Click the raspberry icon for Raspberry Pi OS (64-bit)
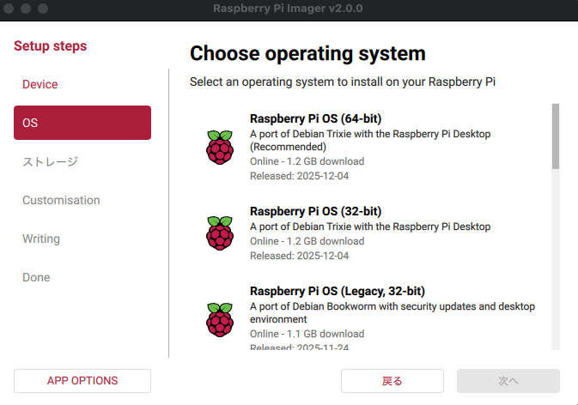The image size is (578, 405). click(220, 148)
